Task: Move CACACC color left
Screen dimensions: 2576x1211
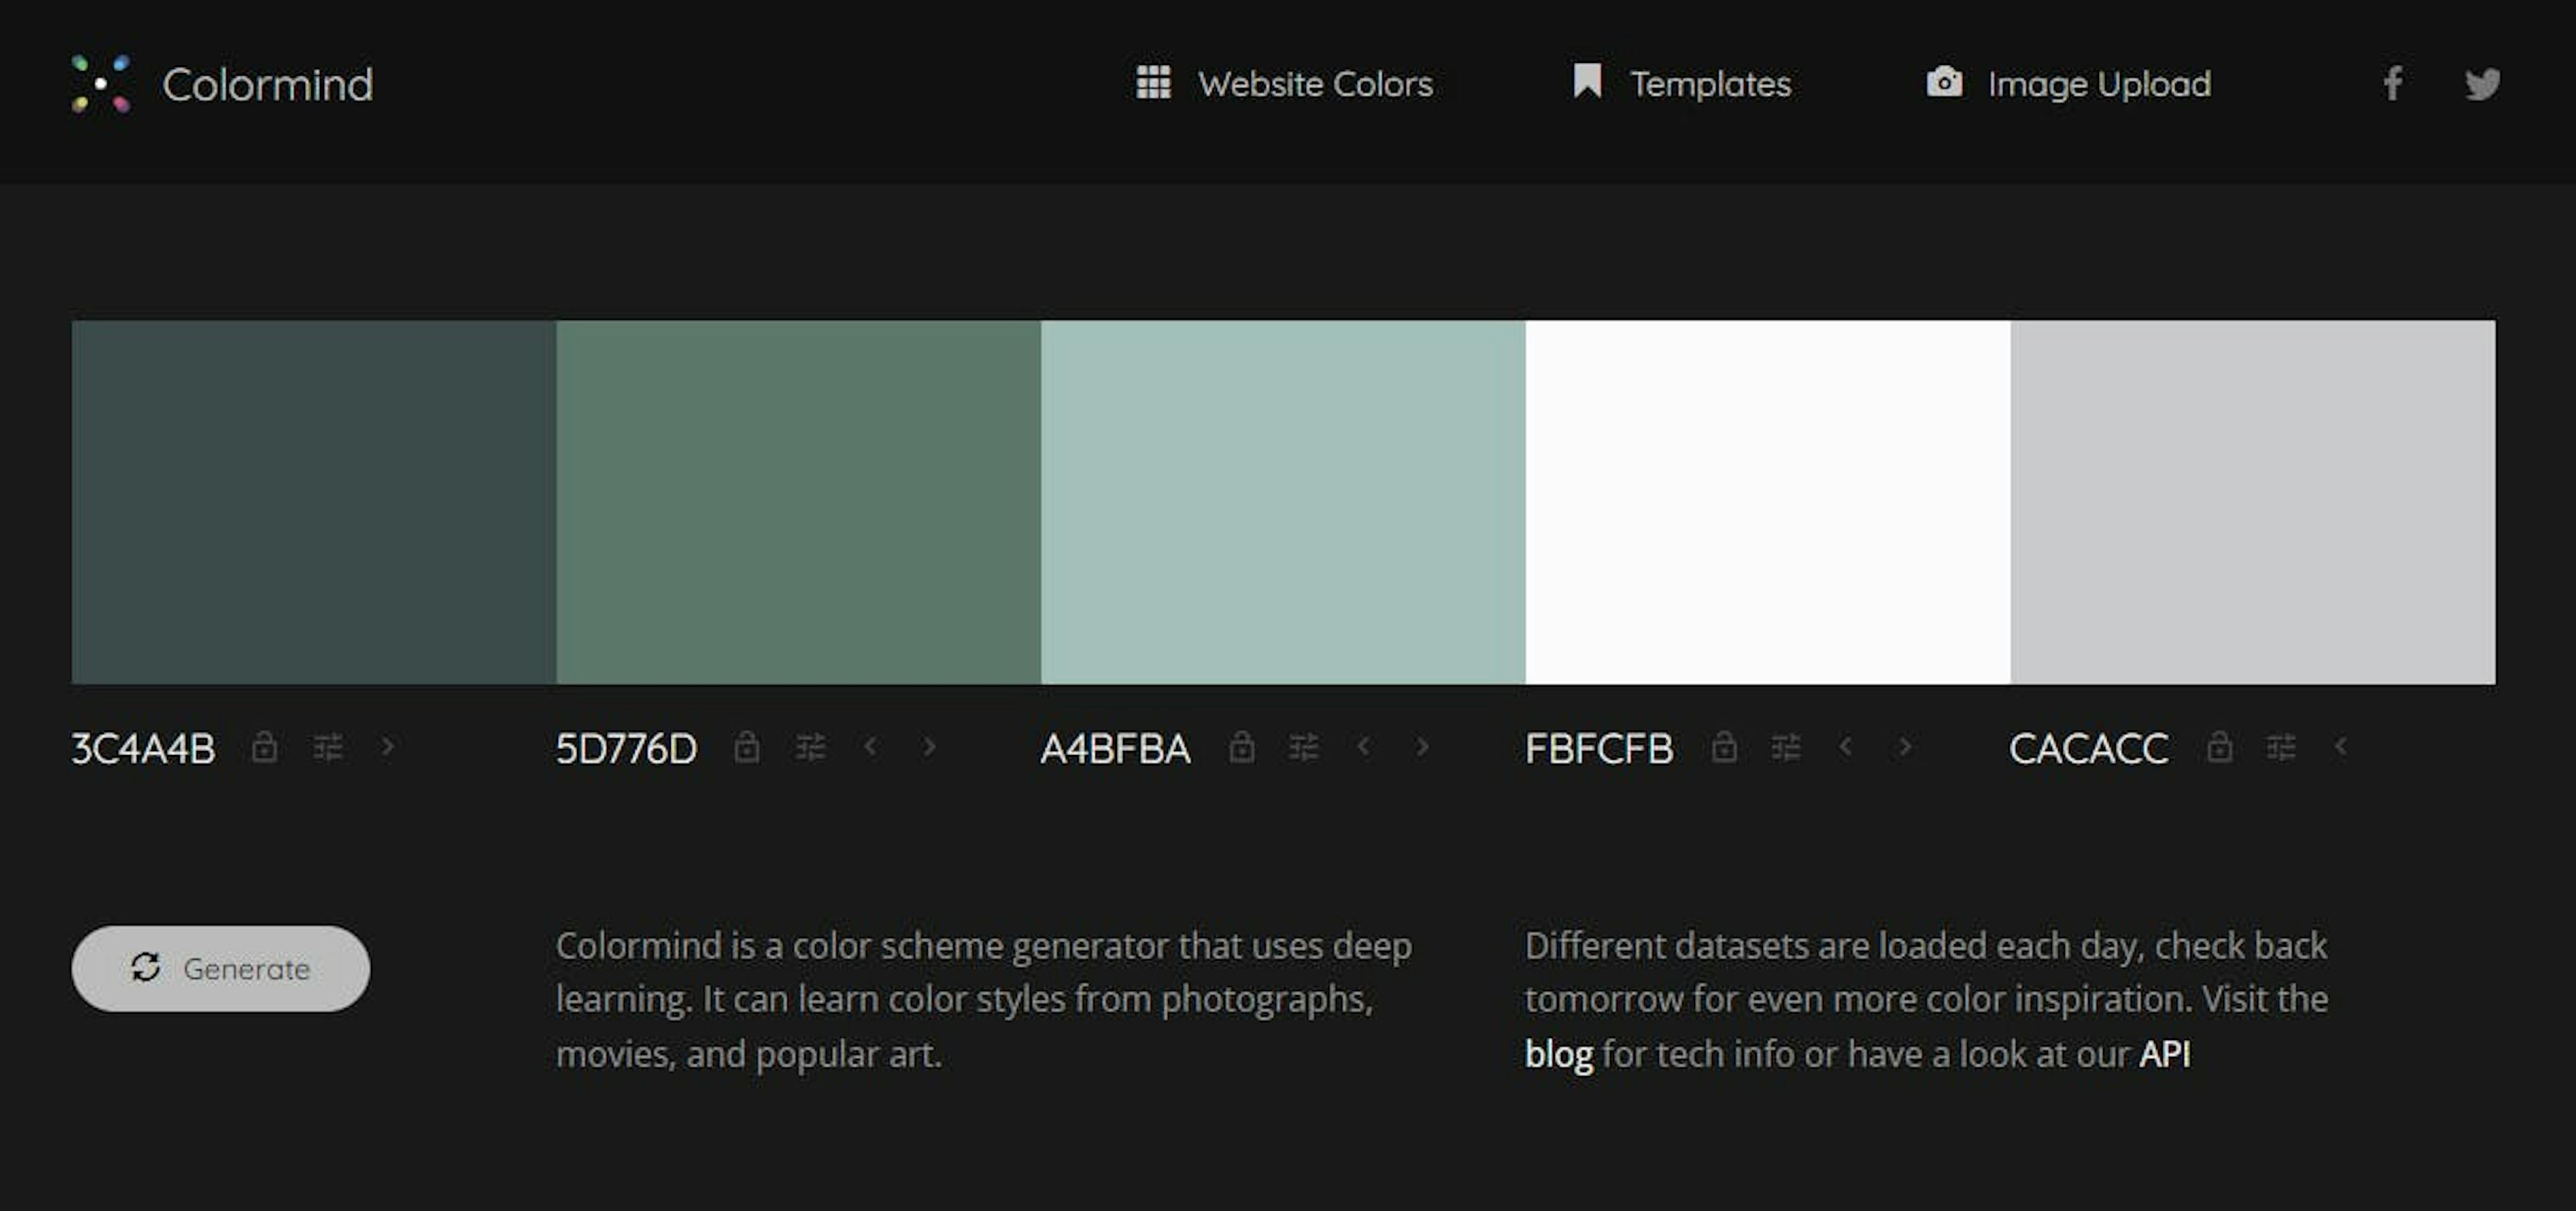Action: tap(2340, 746)
